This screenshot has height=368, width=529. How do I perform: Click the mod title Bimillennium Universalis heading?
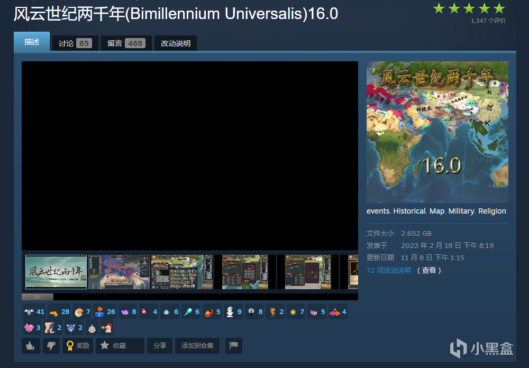[x=176, y=14]
